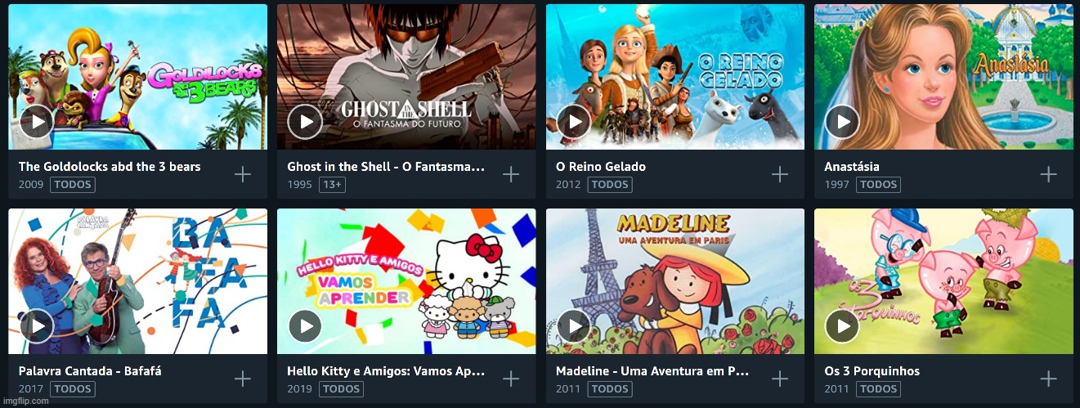Add Hello Kitty e Amigos to watchlist
Viewport: 1080px width, 408px height.
(x=511, y=379)
